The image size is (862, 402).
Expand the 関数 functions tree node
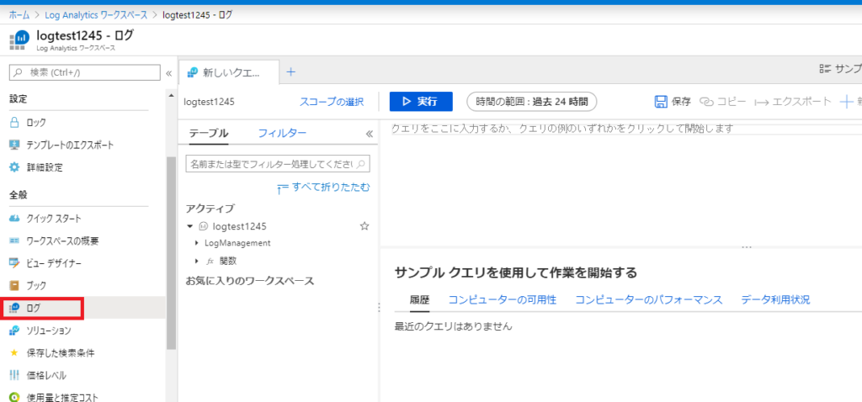[197, 261]
